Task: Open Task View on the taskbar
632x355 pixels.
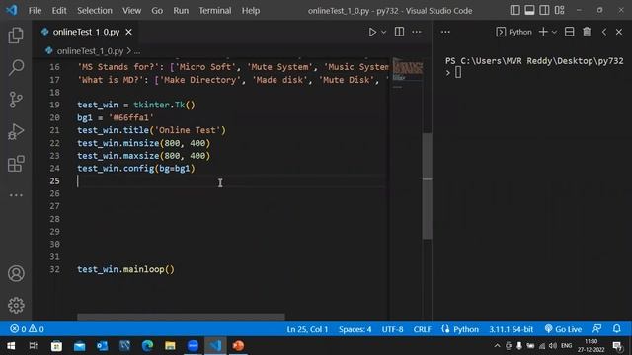Action: tap(34, 346)
